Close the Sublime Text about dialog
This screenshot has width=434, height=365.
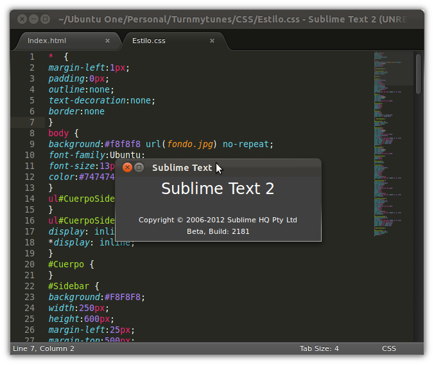[127, 167]
